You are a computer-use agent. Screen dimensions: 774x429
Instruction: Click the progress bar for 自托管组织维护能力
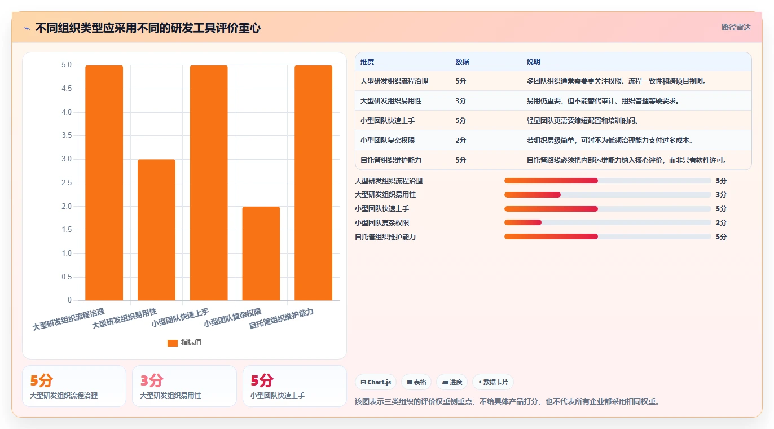coord(608,237)
